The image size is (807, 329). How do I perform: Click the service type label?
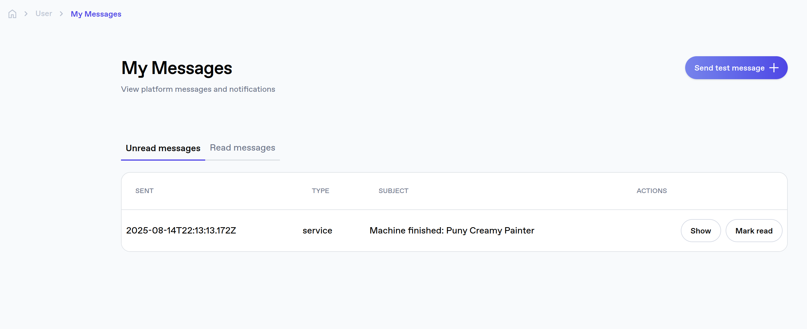(x=317, y=231)
